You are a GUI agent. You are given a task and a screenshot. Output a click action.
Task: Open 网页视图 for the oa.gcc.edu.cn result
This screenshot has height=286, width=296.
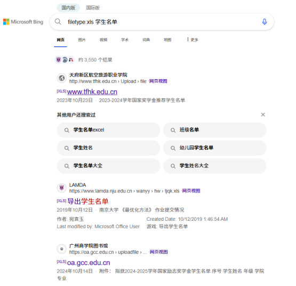159,252
